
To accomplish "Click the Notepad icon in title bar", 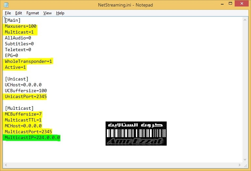I will [x=6, y=5].
